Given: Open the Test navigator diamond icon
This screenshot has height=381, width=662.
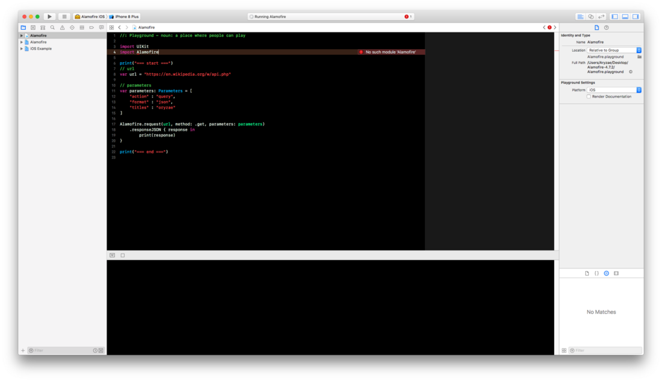Looking at the screenshot, I should click(72, 27).
